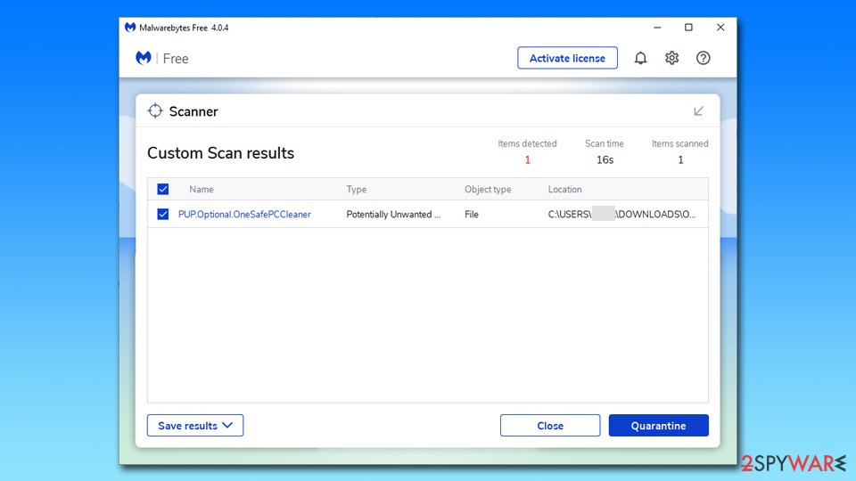
Task: Maximize the Malwarebytes window
Action: click(x=689, y=28)
